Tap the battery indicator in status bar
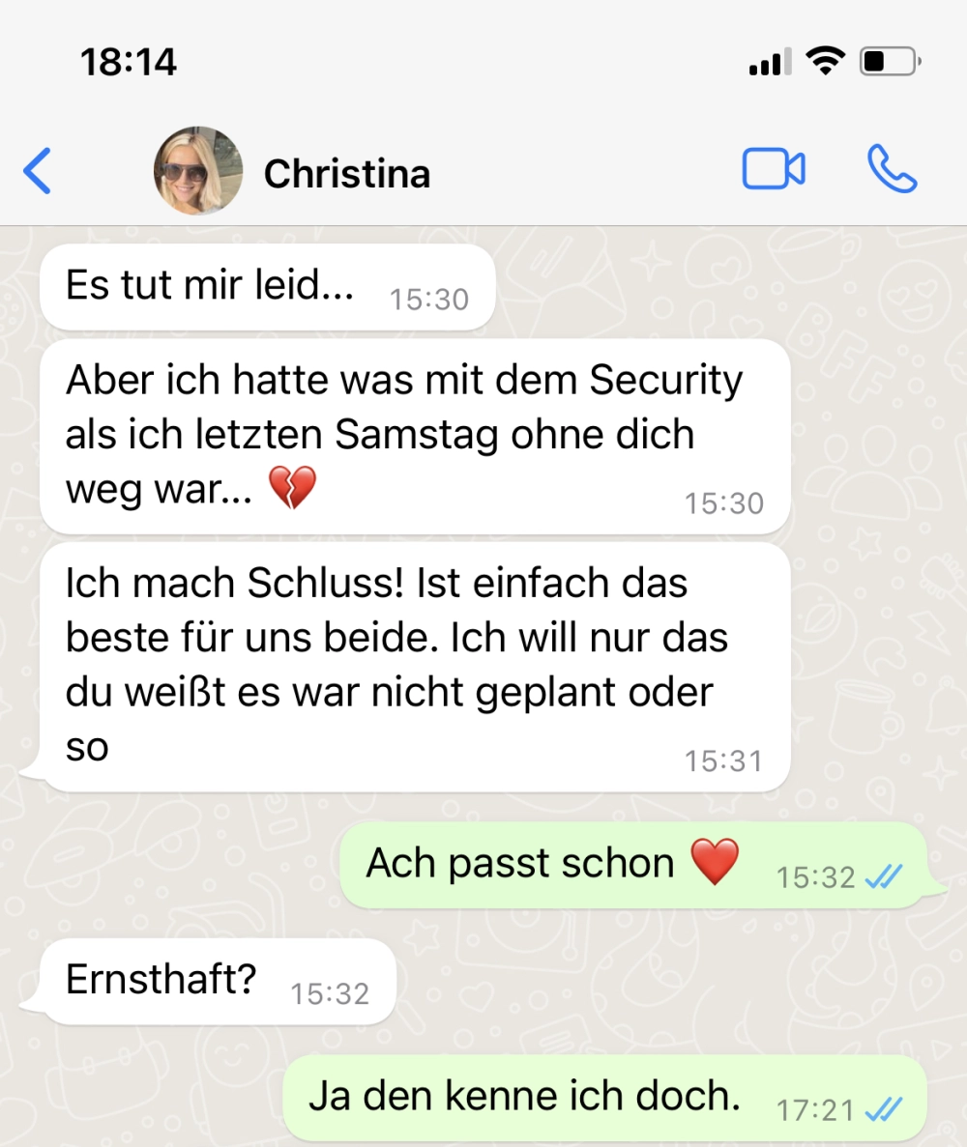This screenshot has height=1147, width=967. 891,62
